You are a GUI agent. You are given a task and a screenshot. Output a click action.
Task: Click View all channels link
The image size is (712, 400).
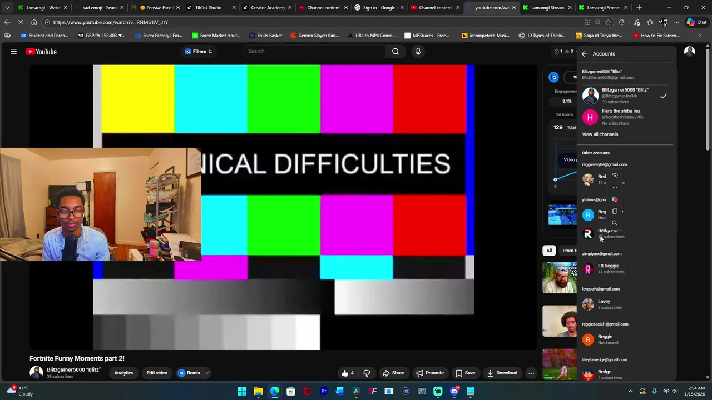(600, 134)
